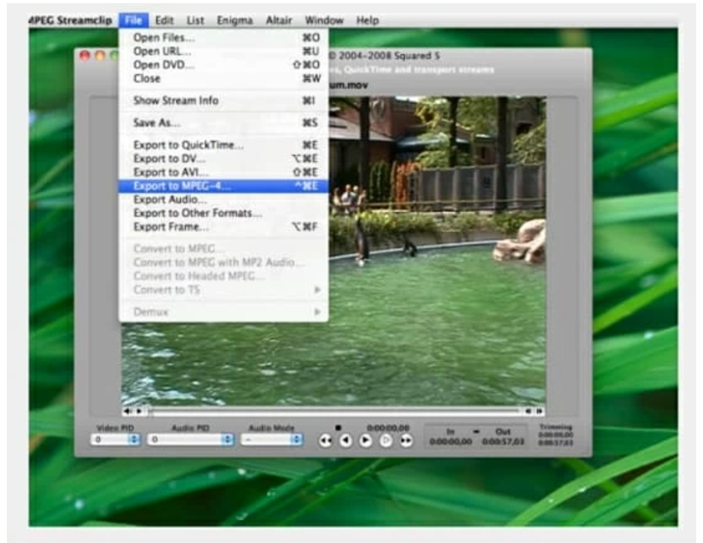Image resolution: width=703 pixels, height=543 pixels.
Task: Click the red close window button
Action: pos(85,55)
